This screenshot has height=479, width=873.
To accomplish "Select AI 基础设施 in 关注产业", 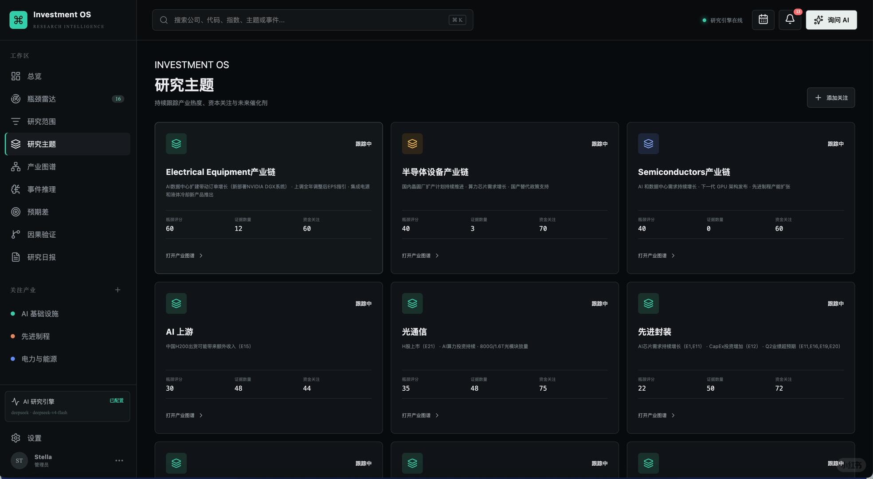I will [x=67, y=314].
